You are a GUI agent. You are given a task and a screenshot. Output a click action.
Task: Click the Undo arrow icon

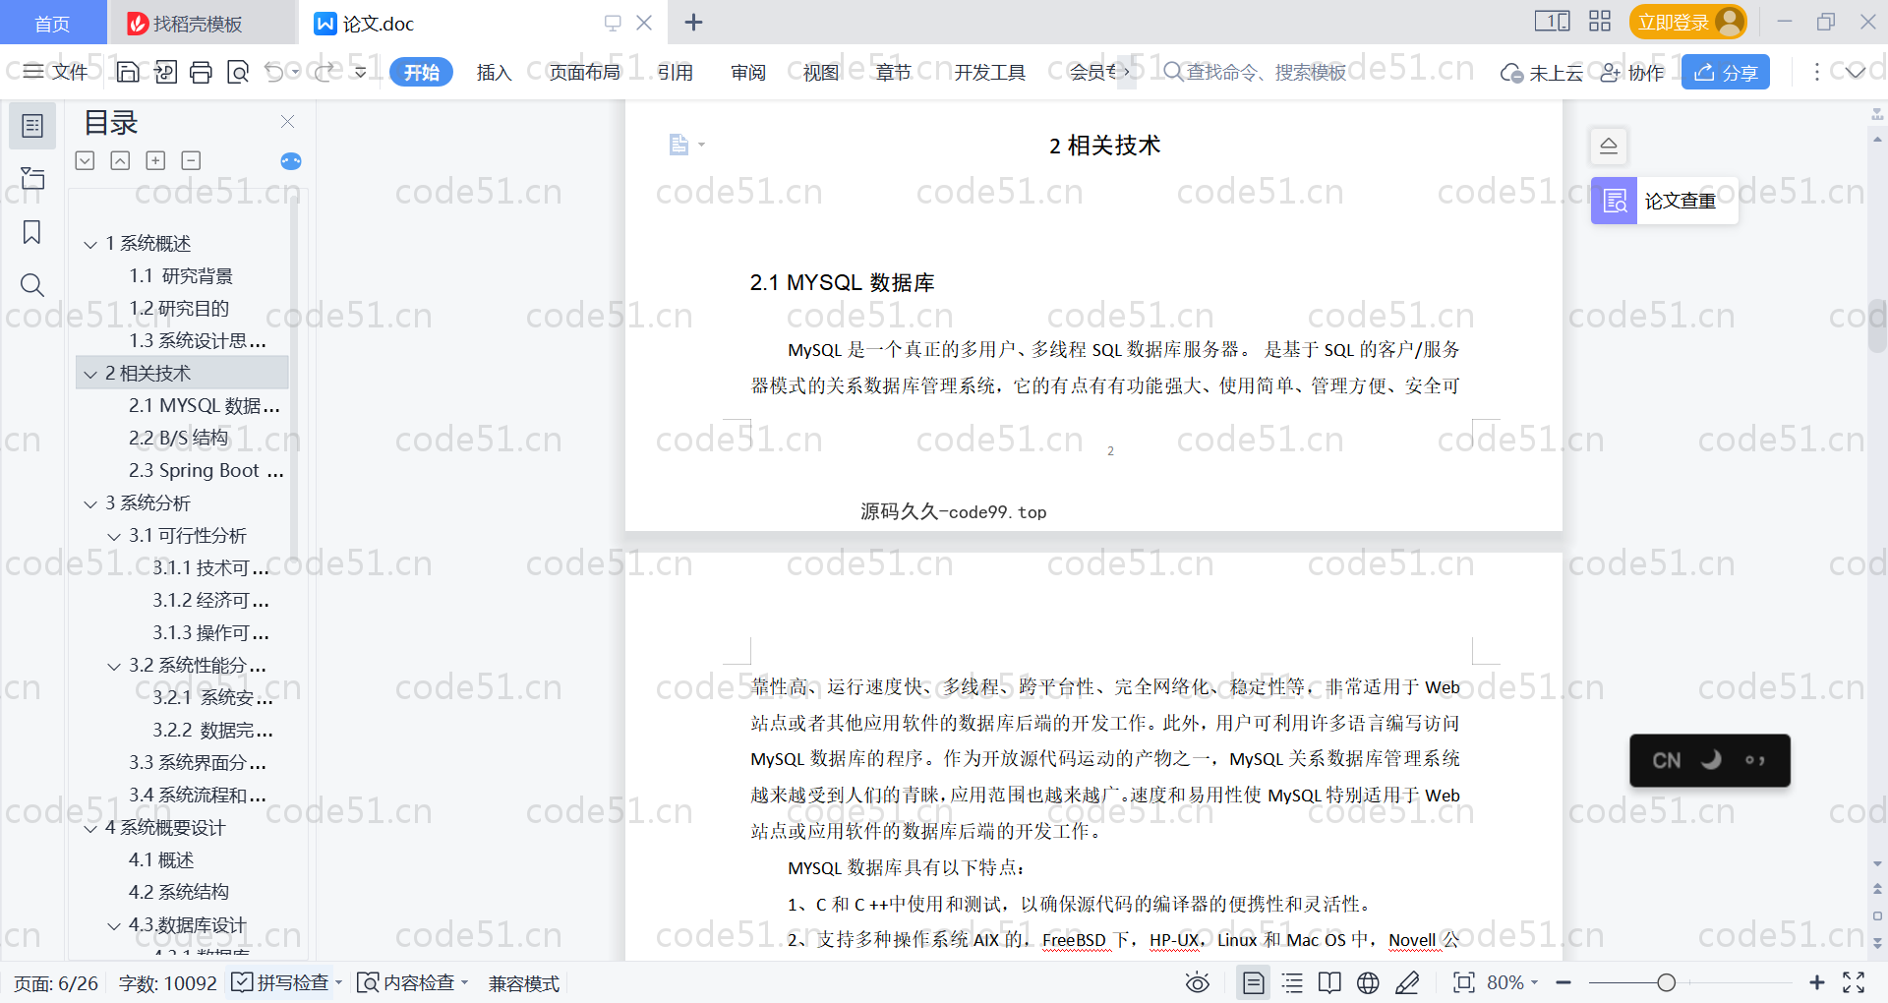point(274,72)
